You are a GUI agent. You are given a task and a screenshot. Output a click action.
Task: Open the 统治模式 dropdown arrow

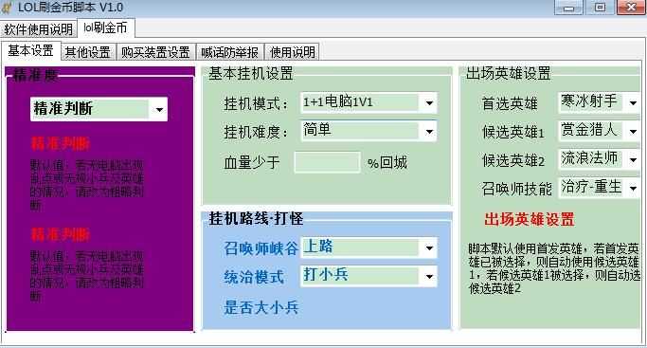pyautogui.click(x=429, y=277)
